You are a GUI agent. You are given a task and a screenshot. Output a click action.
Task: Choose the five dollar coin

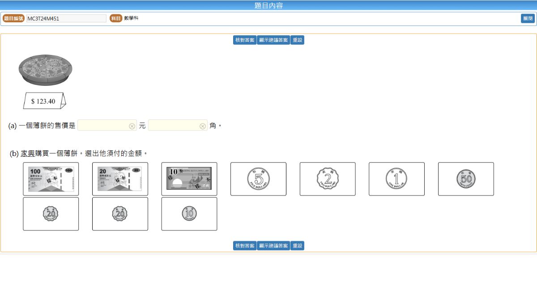(x=258, y=179)
